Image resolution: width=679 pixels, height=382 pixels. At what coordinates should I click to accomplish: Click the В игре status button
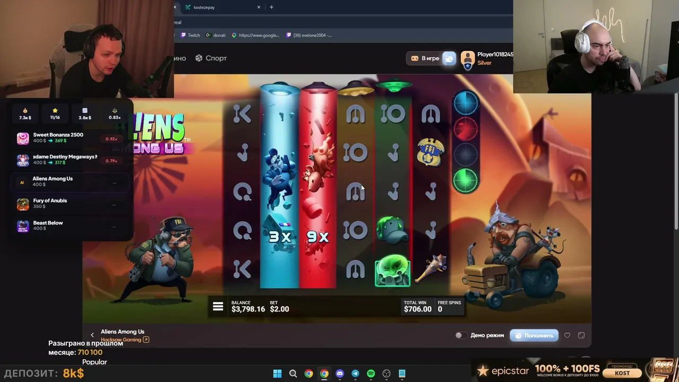point(425,58)
